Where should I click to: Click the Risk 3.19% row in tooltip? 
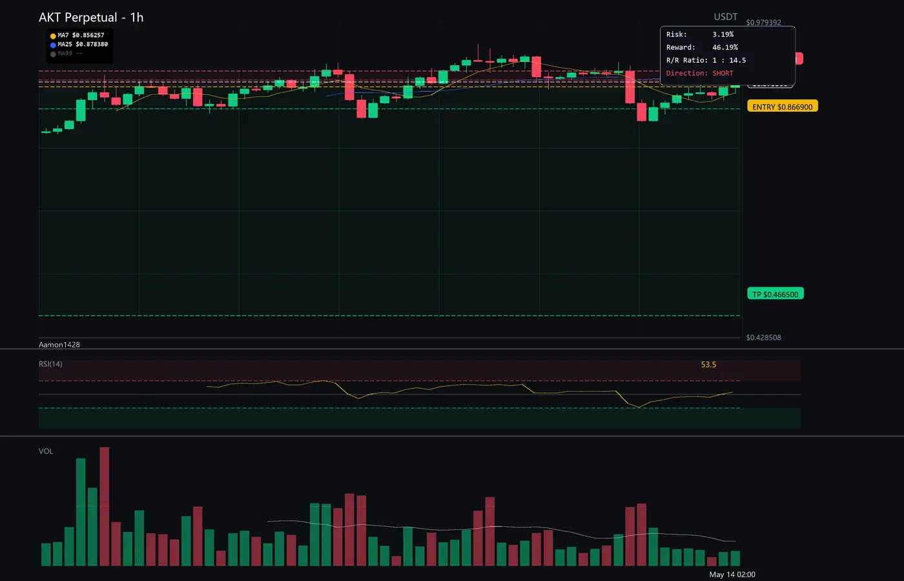point(700,34)
